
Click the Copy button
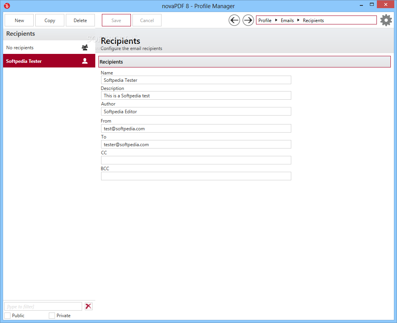[x=50, y=20]
